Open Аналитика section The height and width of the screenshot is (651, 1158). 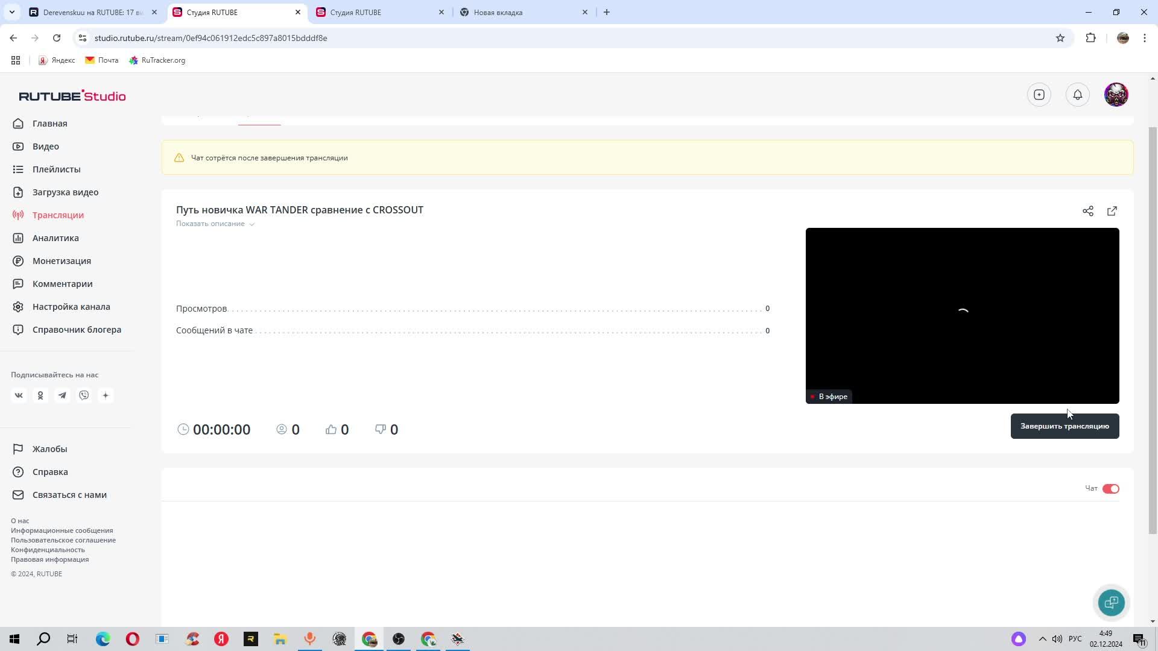click(55, 238)
